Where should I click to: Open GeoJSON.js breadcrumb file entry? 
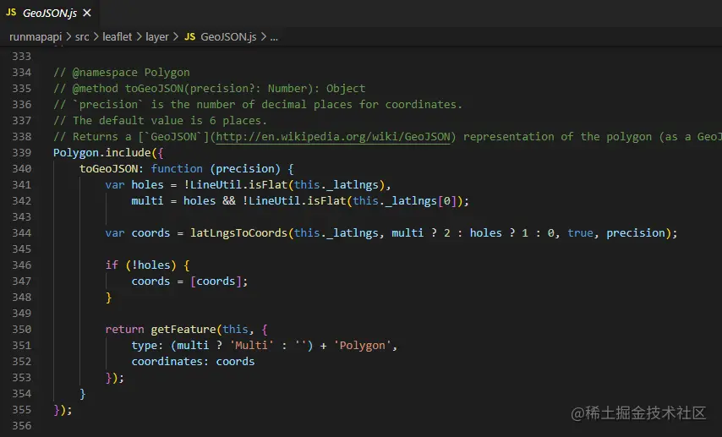(228, 37)
